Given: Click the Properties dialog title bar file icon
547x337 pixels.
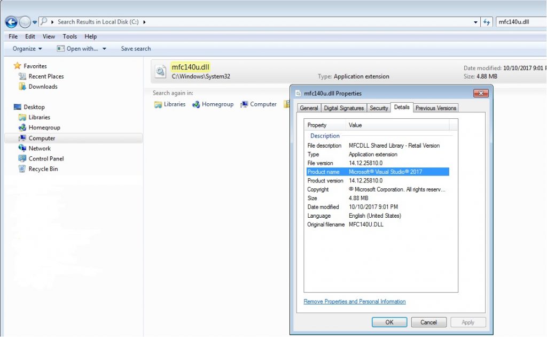Looking at the screenshot, I should coord(298,93).
